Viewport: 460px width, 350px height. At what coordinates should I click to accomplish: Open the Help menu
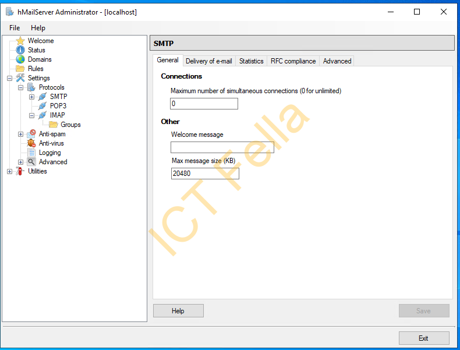(x=38, y=28)
